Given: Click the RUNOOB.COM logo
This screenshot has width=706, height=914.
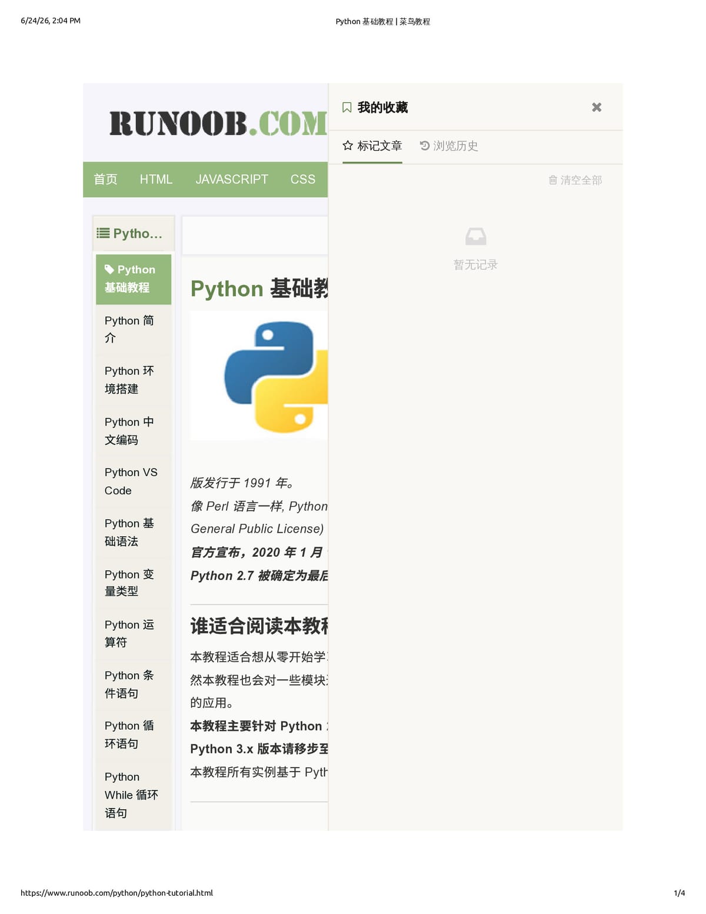Looking at the screenshot, I should pos(218,124).
